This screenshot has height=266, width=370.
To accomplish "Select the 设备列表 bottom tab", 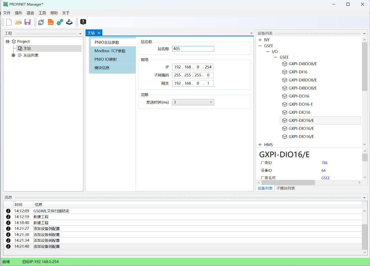I will pos(265,188).
